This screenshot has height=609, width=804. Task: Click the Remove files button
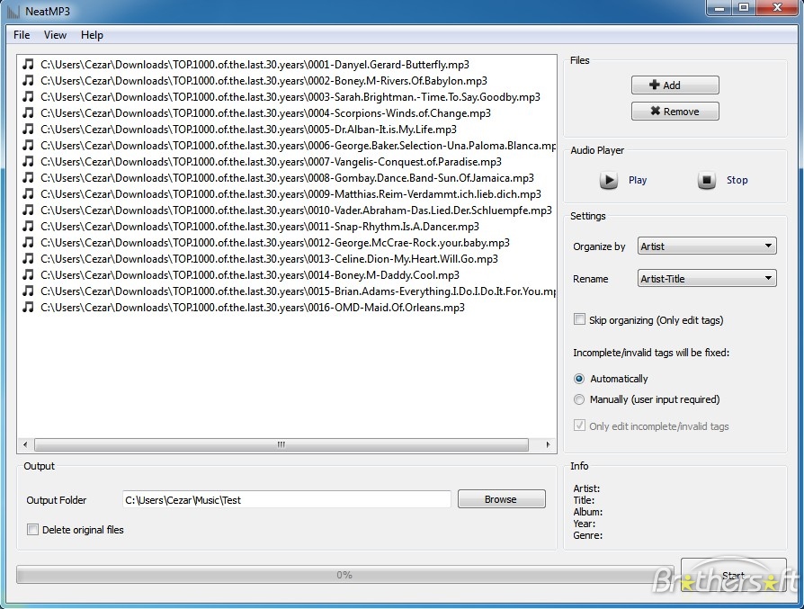[674, 112]
